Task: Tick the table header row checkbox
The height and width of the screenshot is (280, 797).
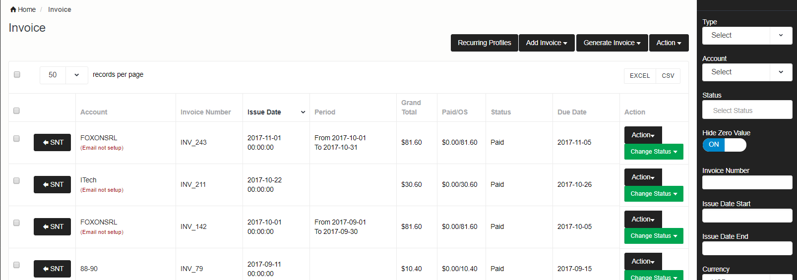Action: 16,111
